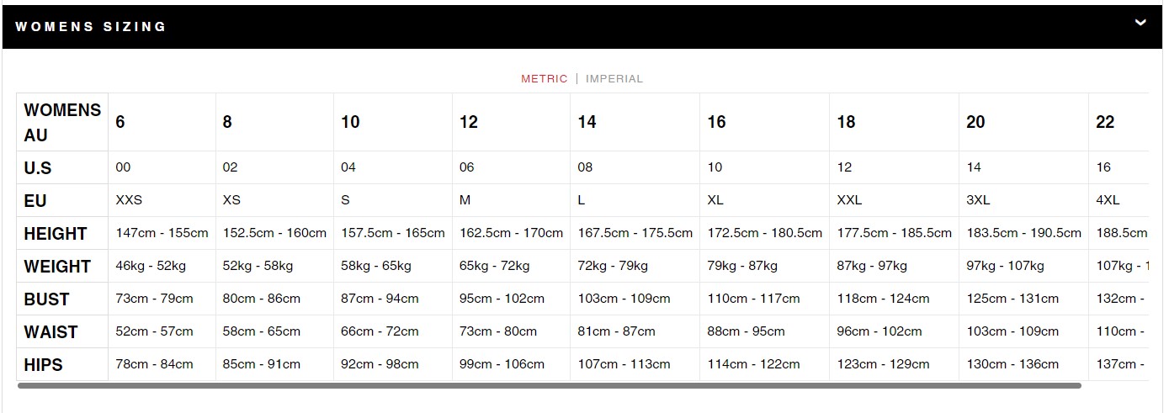Collapse the Womens Sizing chevron icon

pyautogui.click(x=1140, y=23)
